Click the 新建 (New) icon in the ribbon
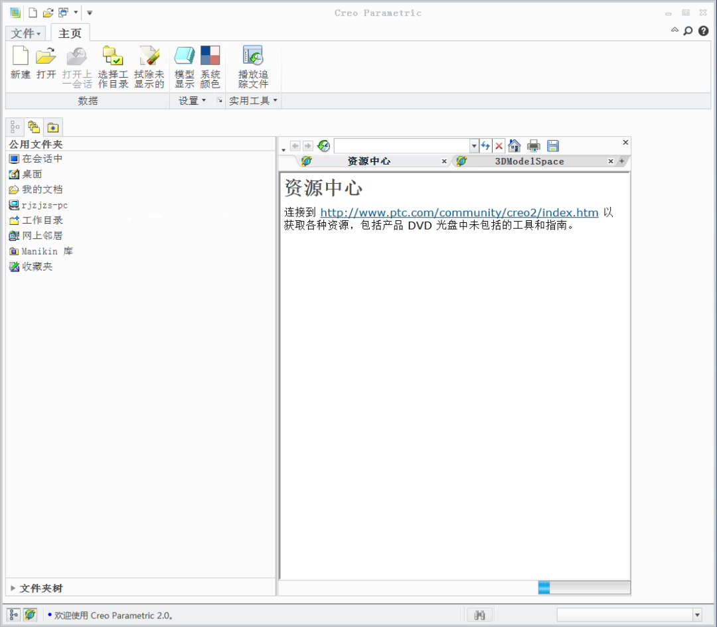Screen dimensions: 717x627 [20, 63]
